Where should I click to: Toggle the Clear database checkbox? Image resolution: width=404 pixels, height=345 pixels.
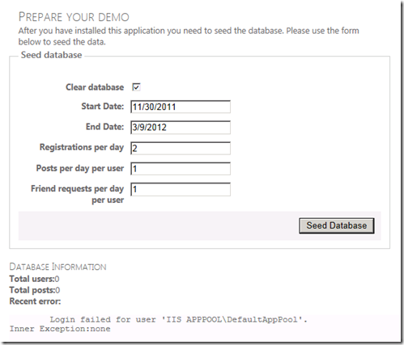pyautogui.click(x=136, y=87)
